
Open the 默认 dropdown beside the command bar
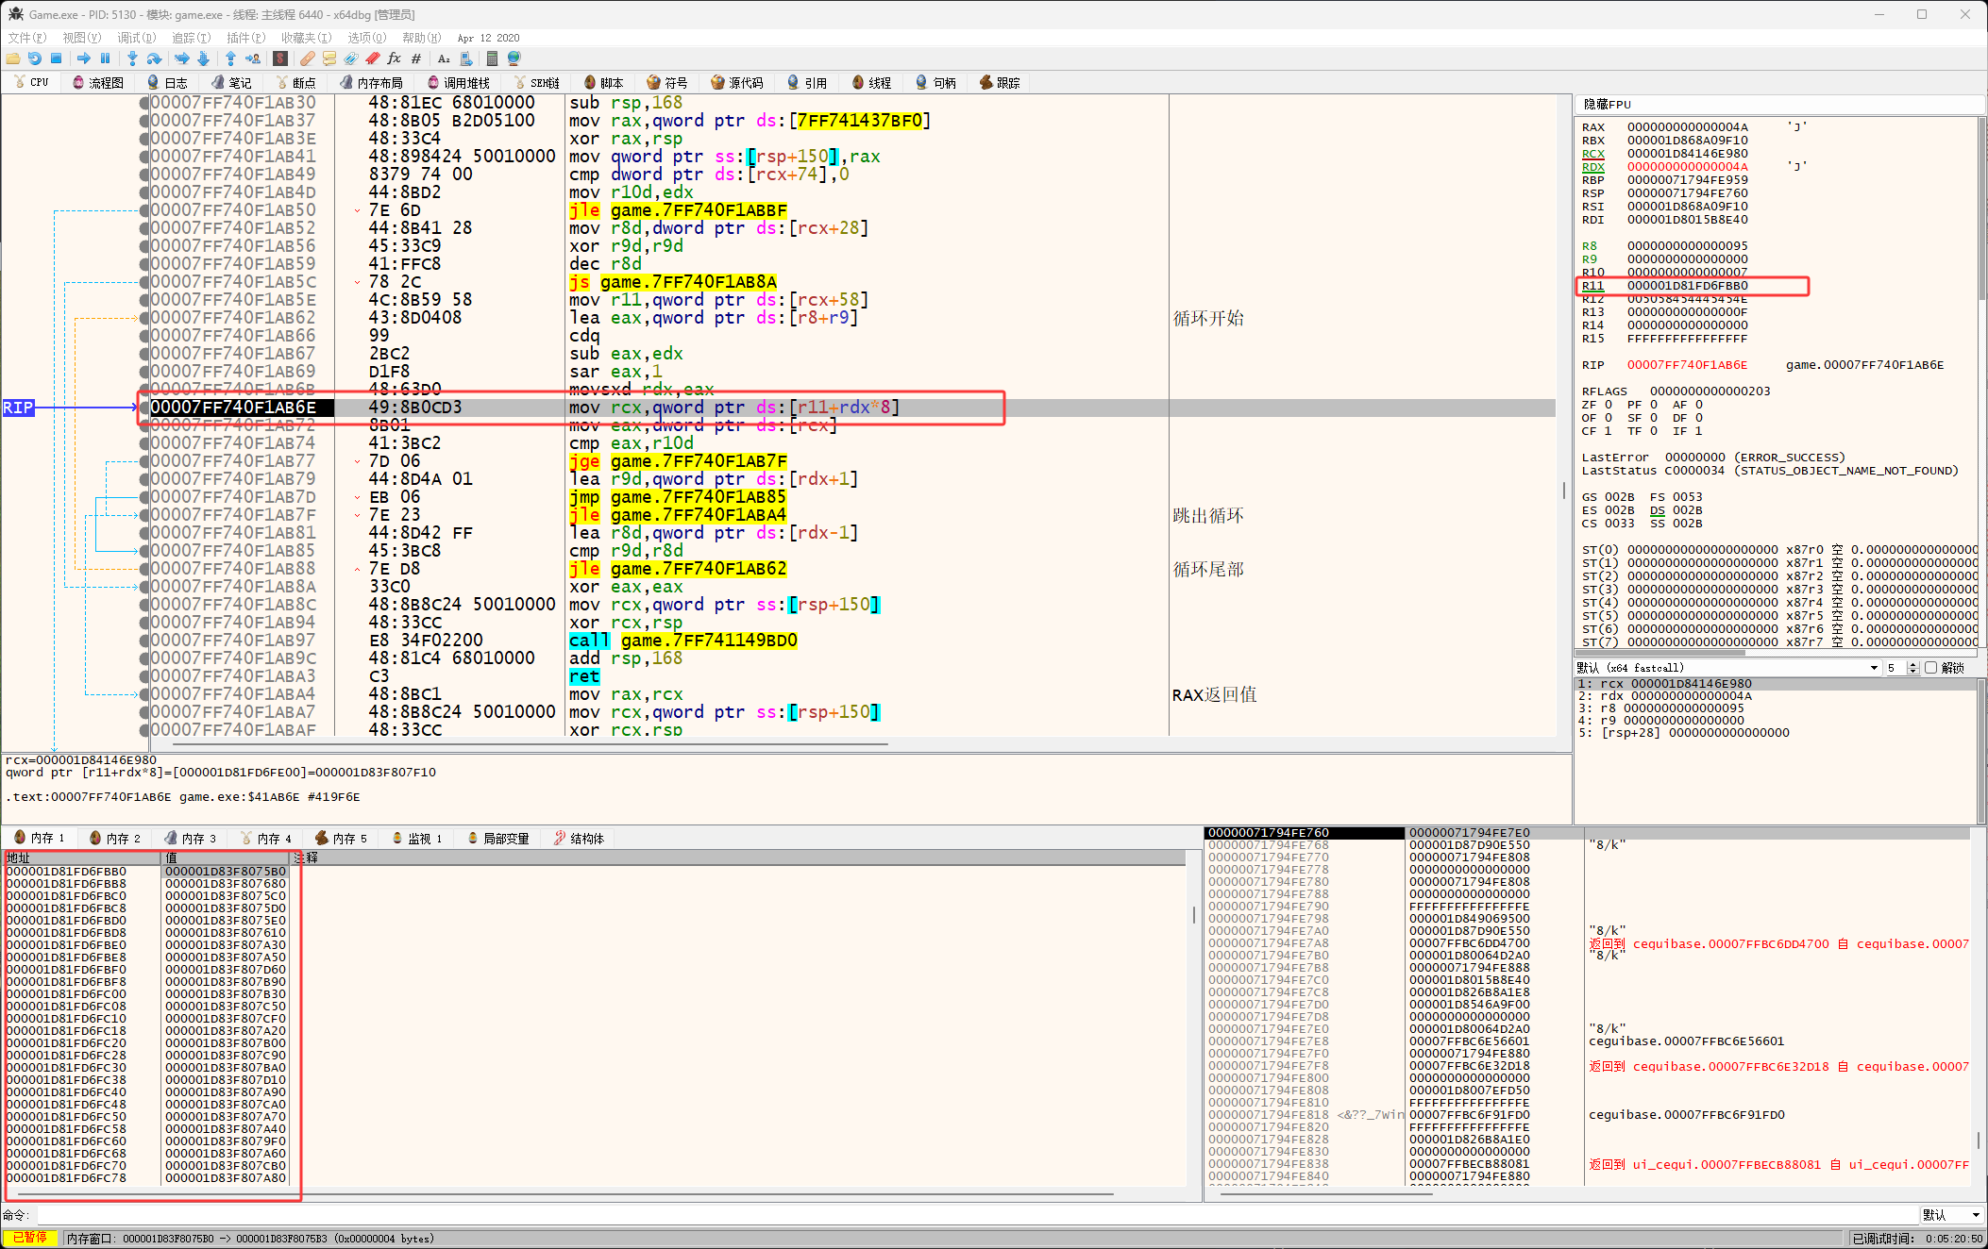click(x=1952, y=1215)
